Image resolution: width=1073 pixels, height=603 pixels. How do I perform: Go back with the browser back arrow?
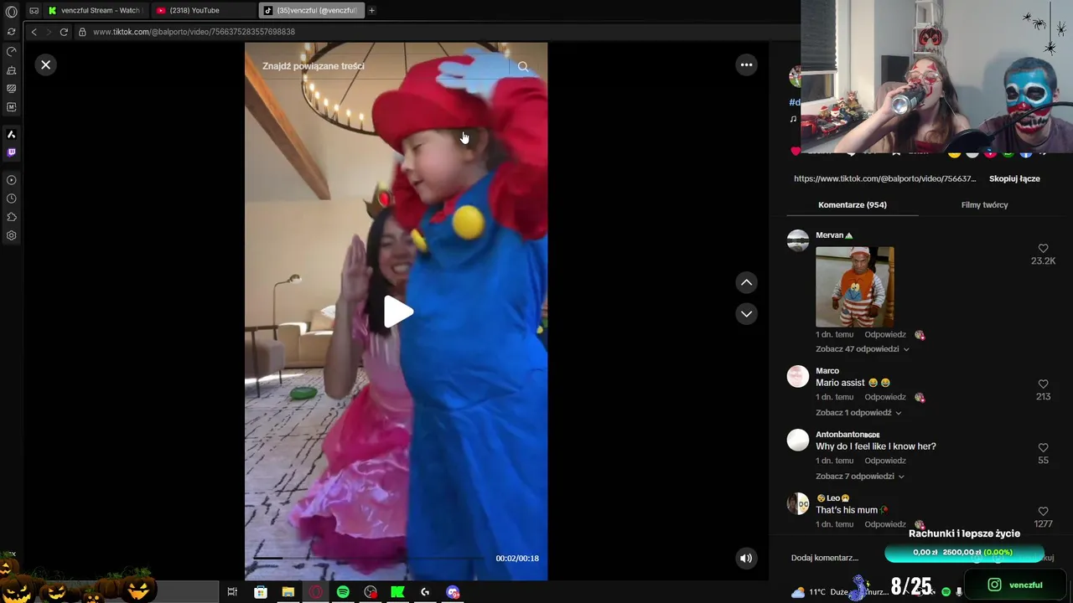coord(34,32)
